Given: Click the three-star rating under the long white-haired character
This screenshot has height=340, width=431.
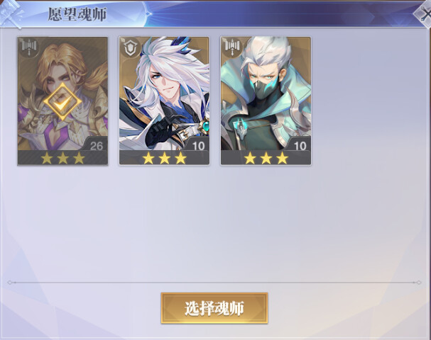Looking at the screenshot, I should click(x=164, y=158).
